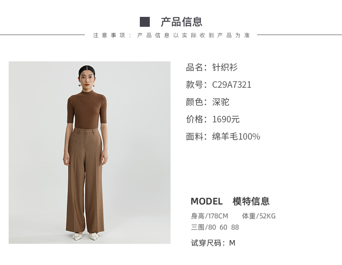342x265 pixels.
Task: Select the style number C29A7321
Action: click(x=232, y=85)
